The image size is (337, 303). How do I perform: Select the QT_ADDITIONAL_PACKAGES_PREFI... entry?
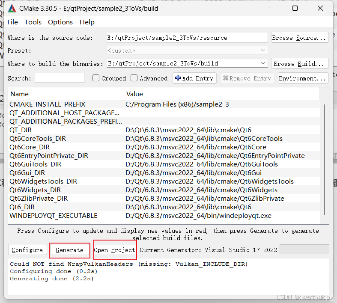66,122
